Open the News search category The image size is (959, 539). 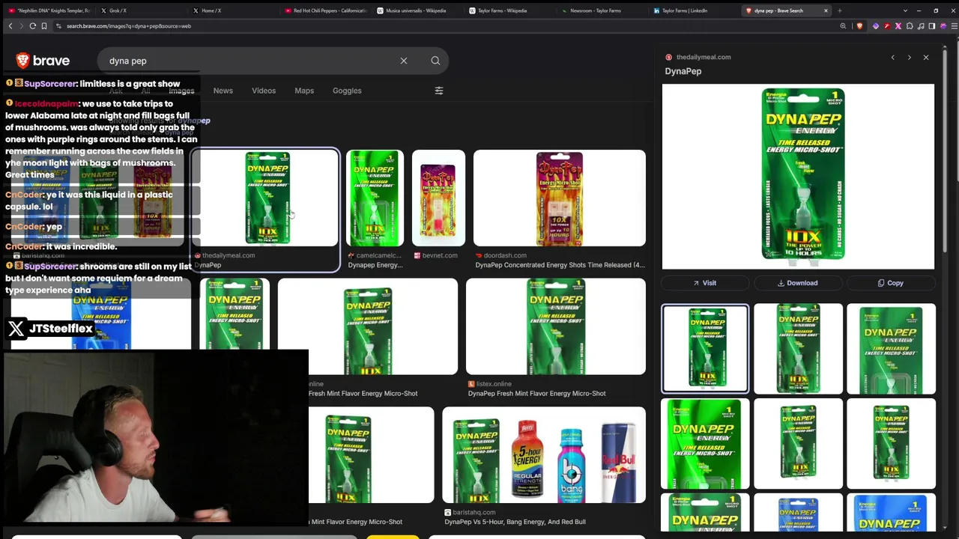(x=223, y=91)
